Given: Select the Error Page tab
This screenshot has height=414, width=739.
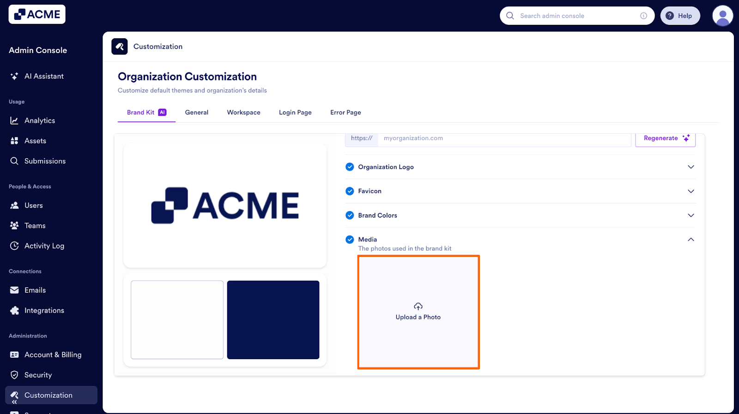Looking at the screenshot, I should coord(345,112).
